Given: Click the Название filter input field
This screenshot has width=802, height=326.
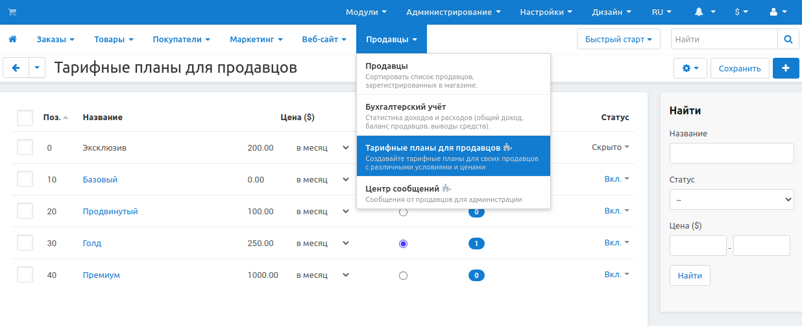Looking at the screenshot, I should 731,153.
